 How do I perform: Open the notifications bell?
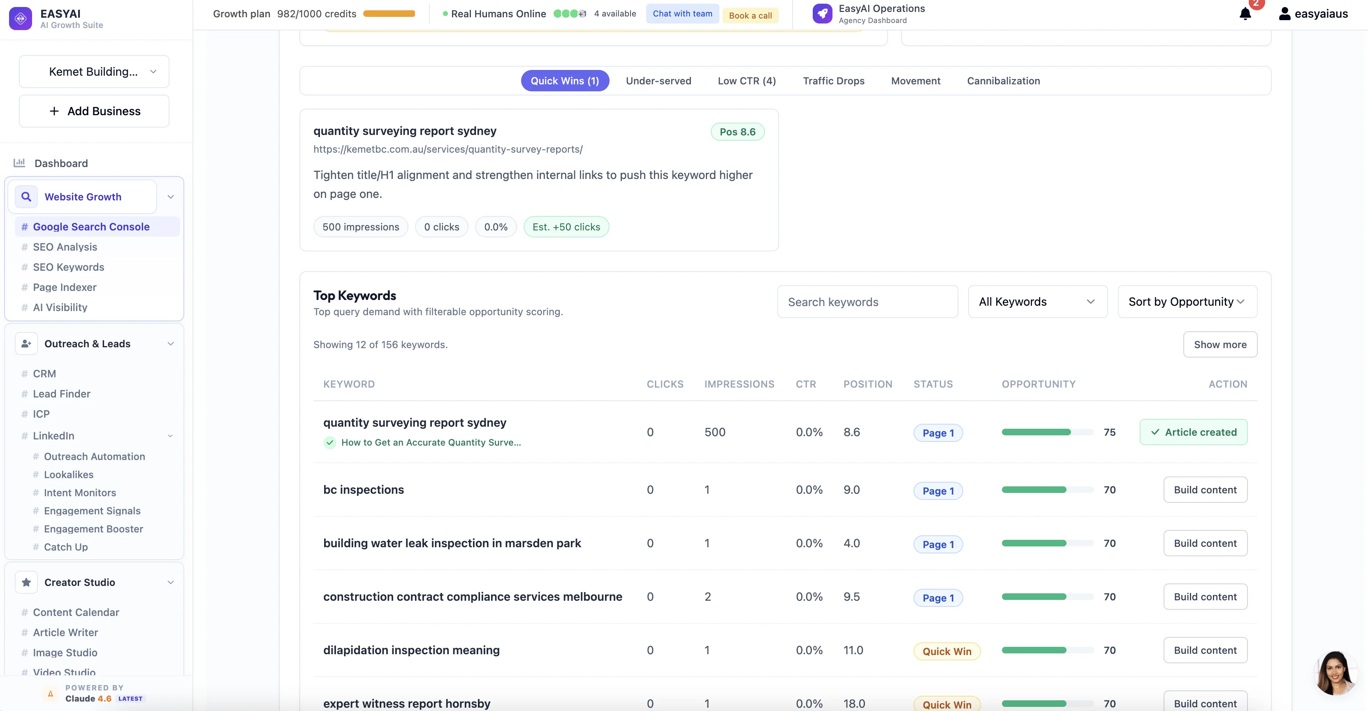pyautogui.click(x=1245, y=14)
